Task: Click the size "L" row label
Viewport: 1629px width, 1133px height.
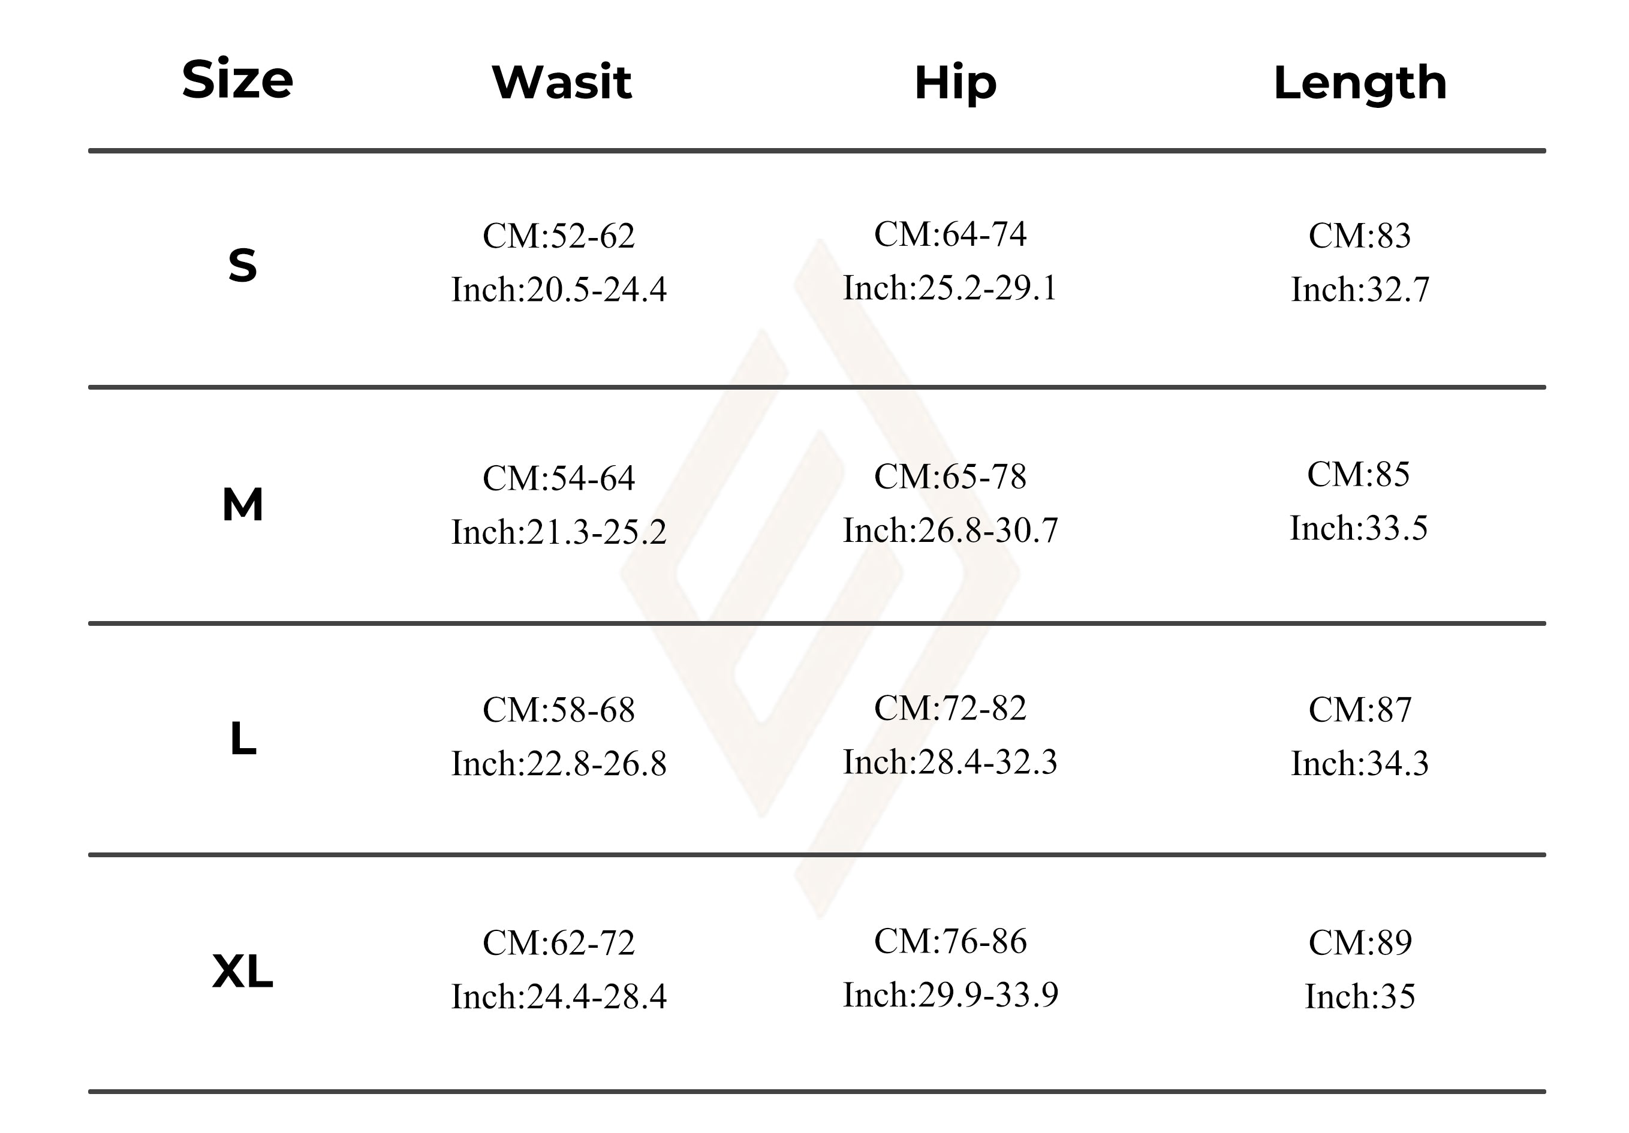Action: tap(243, 739)
